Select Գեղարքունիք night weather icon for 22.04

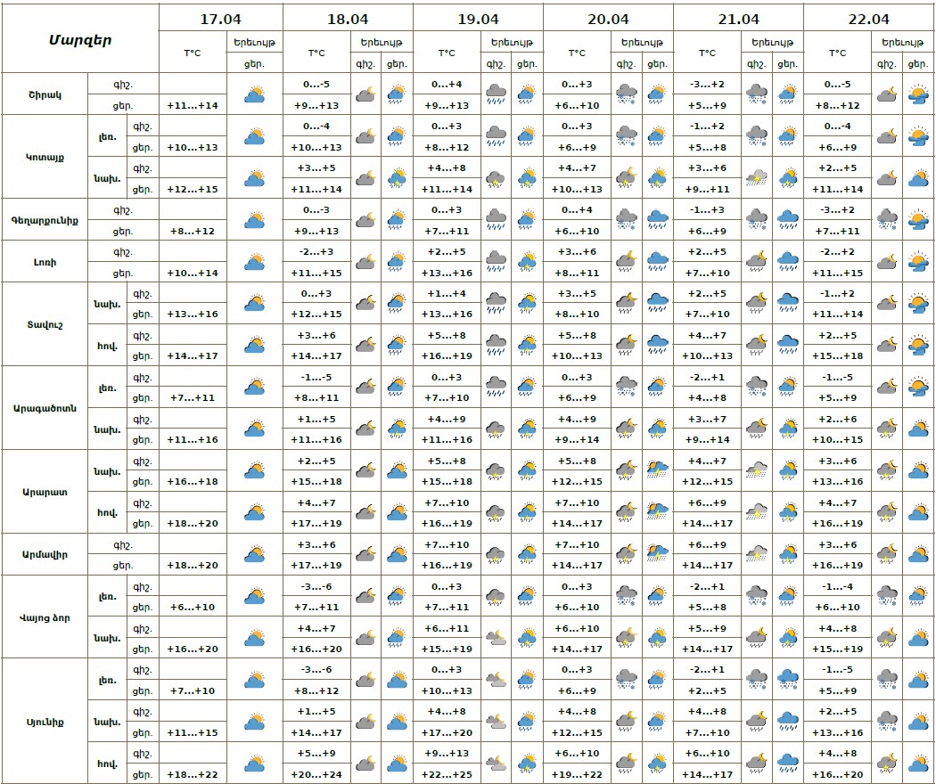886,219
